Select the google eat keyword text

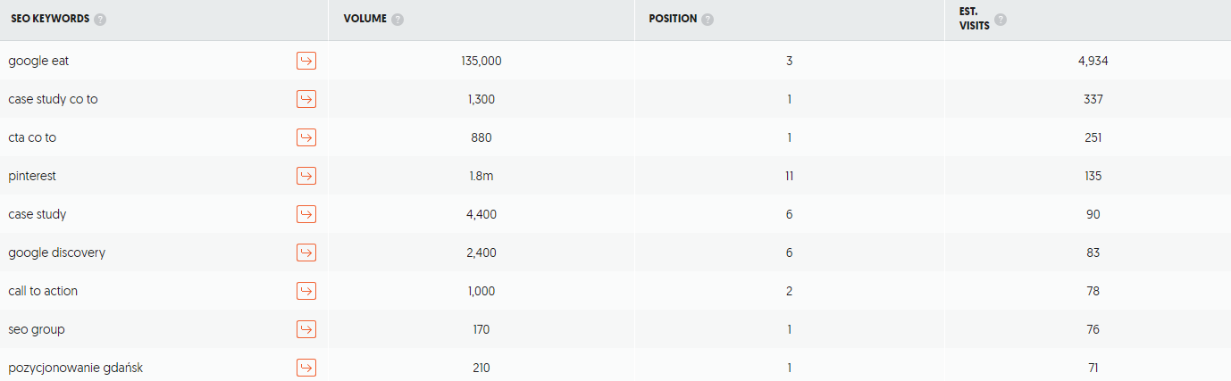click(38, 61)
